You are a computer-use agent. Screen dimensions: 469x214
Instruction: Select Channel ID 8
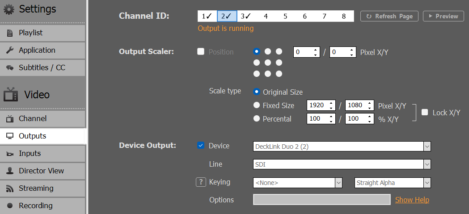tap(344, 16)
